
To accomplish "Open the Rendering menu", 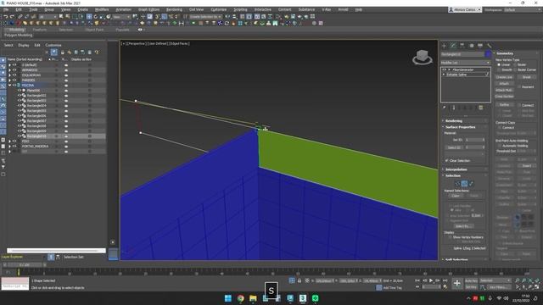I will (174, 9).
